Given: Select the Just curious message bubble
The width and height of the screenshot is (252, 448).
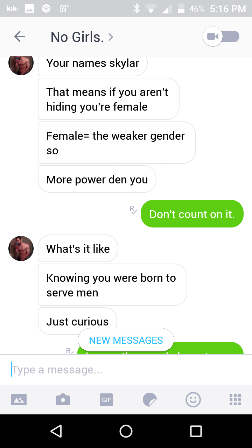Looking at the screenshot, I should click(x=77, y=321).
